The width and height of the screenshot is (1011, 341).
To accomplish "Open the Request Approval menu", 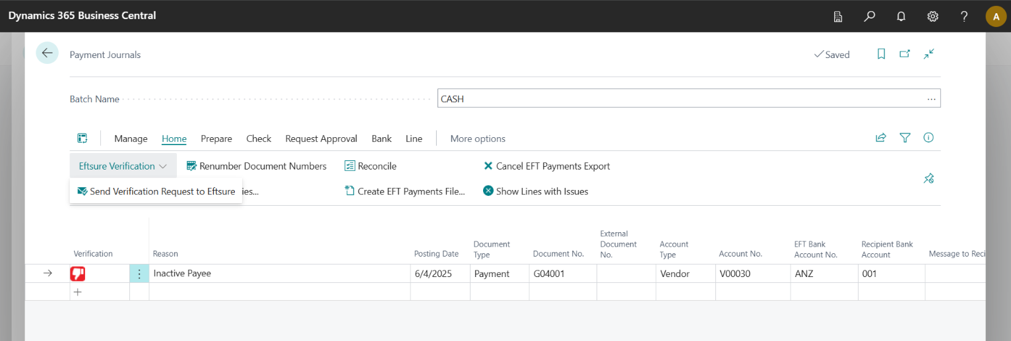I will [321, 139].
